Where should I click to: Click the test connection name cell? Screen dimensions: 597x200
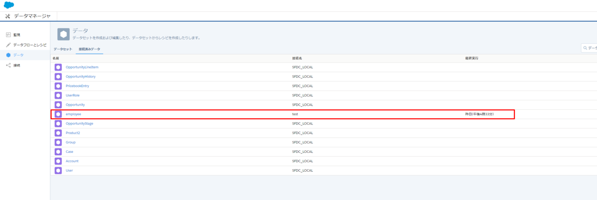point(295,114)
